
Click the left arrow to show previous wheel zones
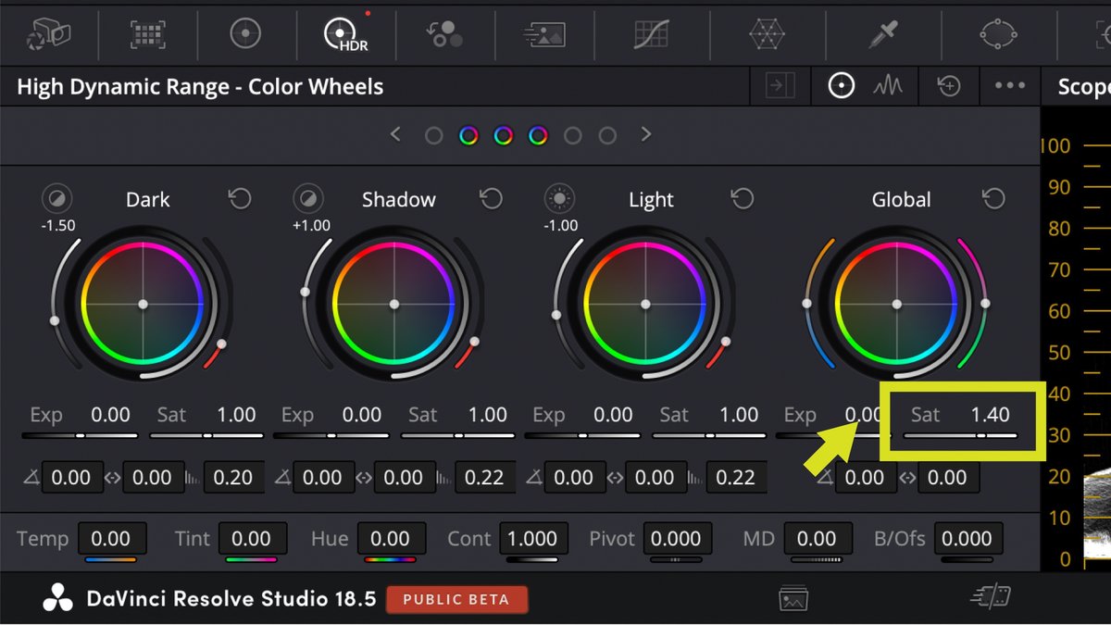395,134
